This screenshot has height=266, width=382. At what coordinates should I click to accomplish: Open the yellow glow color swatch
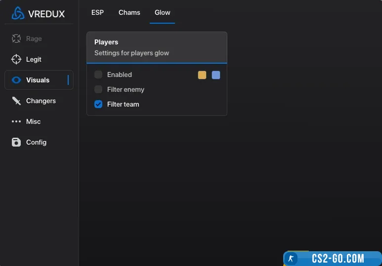point(202,75)
